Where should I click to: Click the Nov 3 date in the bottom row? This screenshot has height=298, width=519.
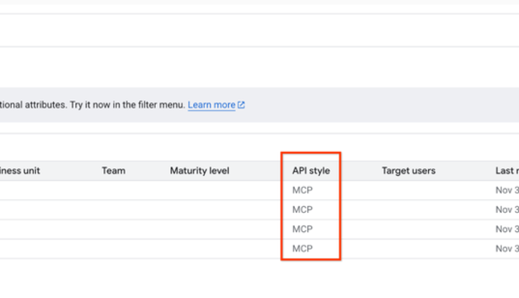[x=508, y=248]
